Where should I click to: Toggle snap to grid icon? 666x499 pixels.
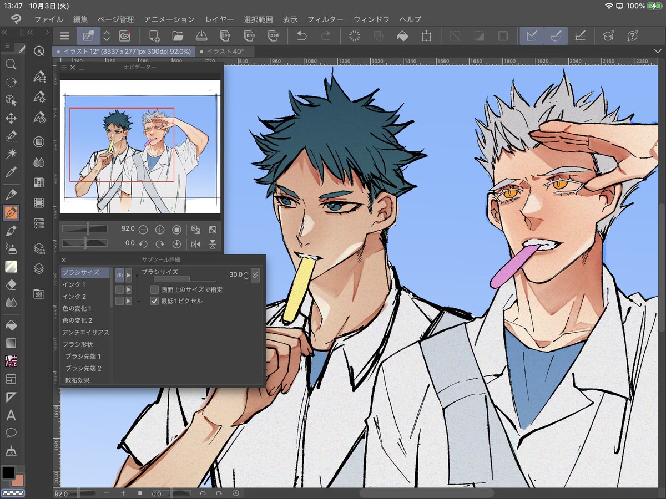point(581,36)
